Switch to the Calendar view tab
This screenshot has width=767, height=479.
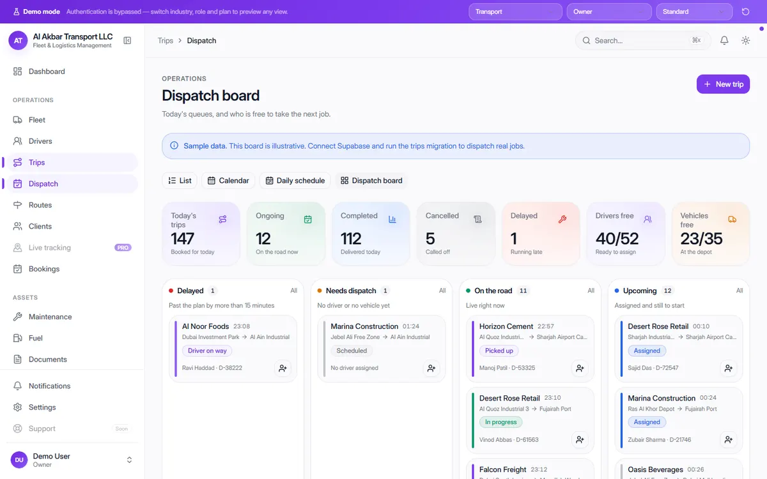point(228,181)
